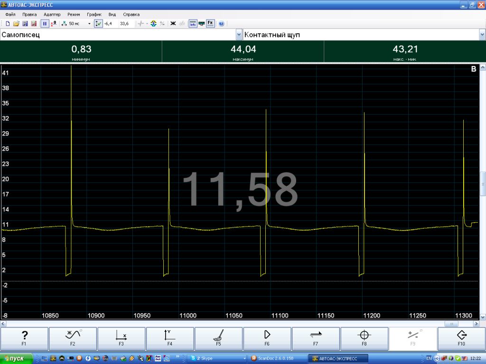Switch to ScanDoc 2.6.0.158 in the taskbar
The width and height of the screenshot is (486, 364).
[278, 358]
